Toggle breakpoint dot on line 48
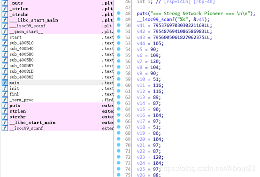260x177 pixels. (x=119, y=13)
